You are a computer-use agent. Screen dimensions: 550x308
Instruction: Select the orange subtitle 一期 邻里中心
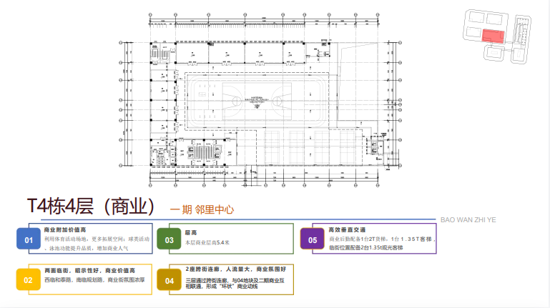click(x=202, y=209)
